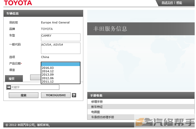Image resolution: width=196 pixels, height=129 pixels.
Task: Click the China option value
Action: (45, 57)
